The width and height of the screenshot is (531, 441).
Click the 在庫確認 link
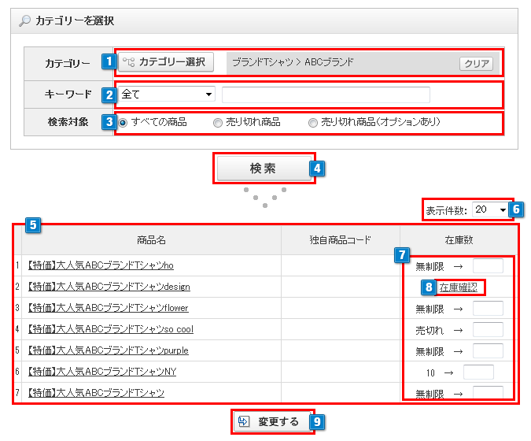pos(458,287)
